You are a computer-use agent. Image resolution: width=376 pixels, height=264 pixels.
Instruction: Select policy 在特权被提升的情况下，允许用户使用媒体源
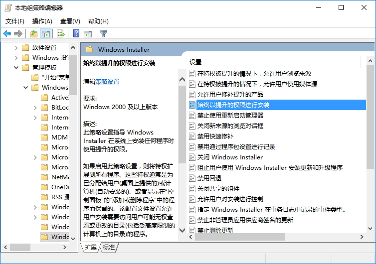(x=257, y=84)
